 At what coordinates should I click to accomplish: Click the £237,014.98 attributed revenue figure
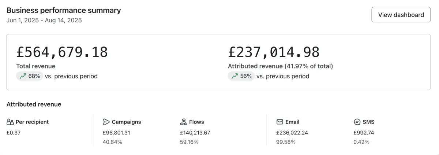click(274, 52)
